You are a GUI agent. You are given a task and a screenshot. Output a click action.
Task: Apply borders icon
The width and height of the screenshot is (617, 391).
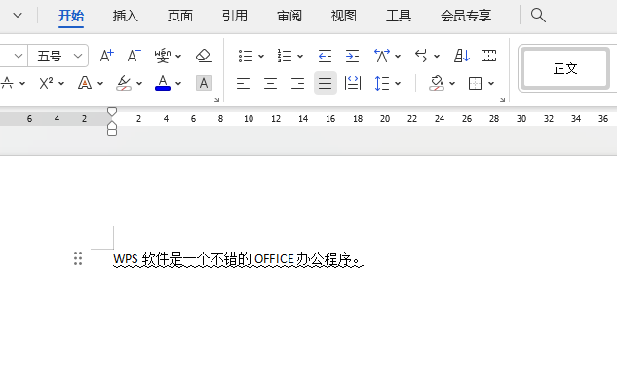tap(475, 83)
